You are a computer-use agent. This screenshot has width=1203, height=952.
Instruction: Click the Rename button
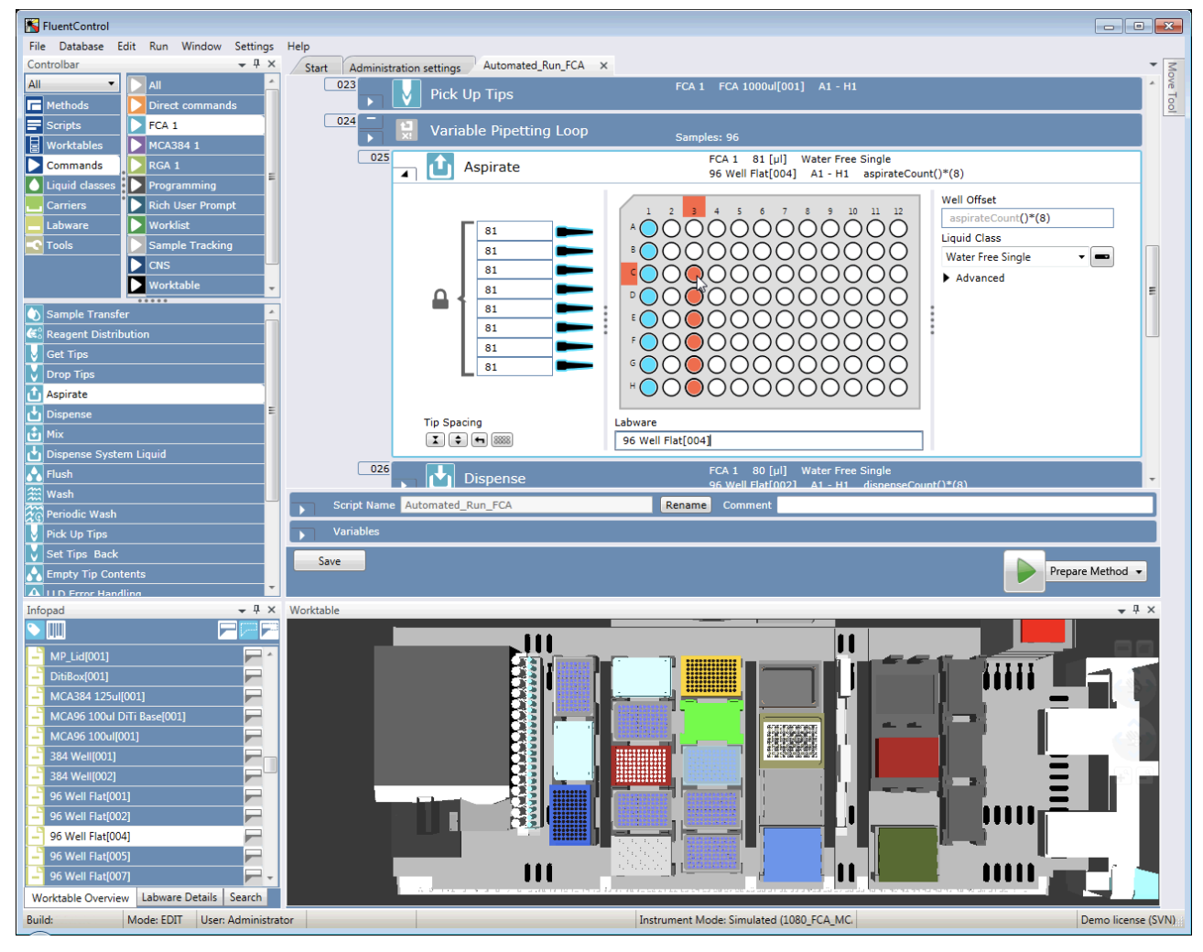686,505
